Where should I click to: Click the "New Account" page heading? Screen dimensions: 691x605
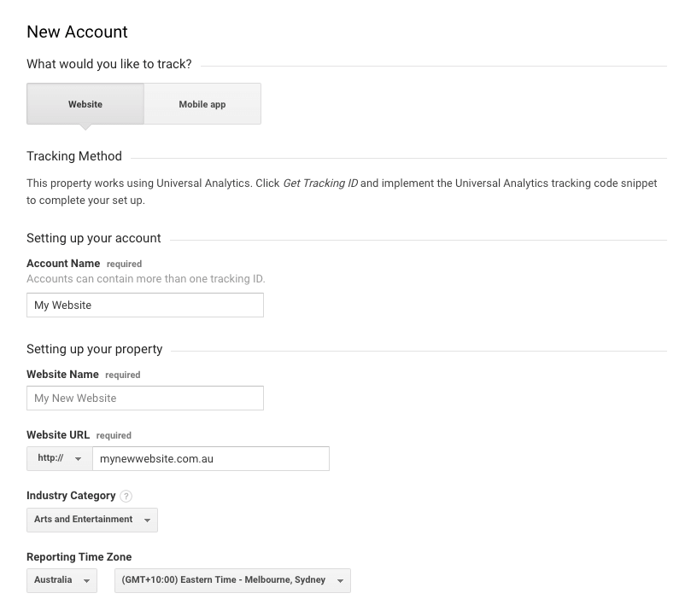pos(77,32)
